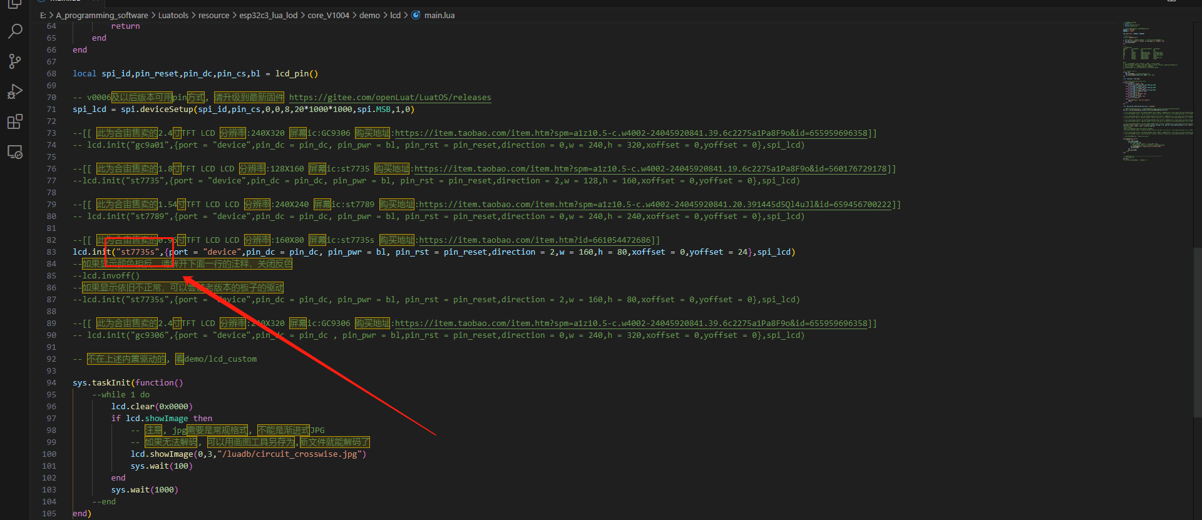Screen dimensions: 1202x520
Task: Select the main.lua breadcrumb item
Action: [x=439, y=15]
